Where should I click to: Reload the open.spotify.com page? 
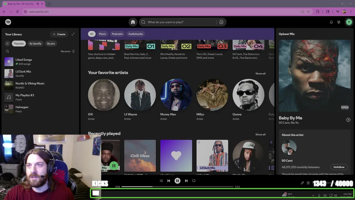[17, 12]
